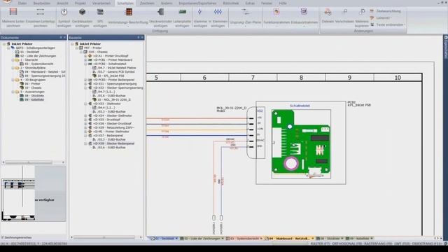Switch to 09 - Kabelliste sheet tab

(x=359, y=238)
